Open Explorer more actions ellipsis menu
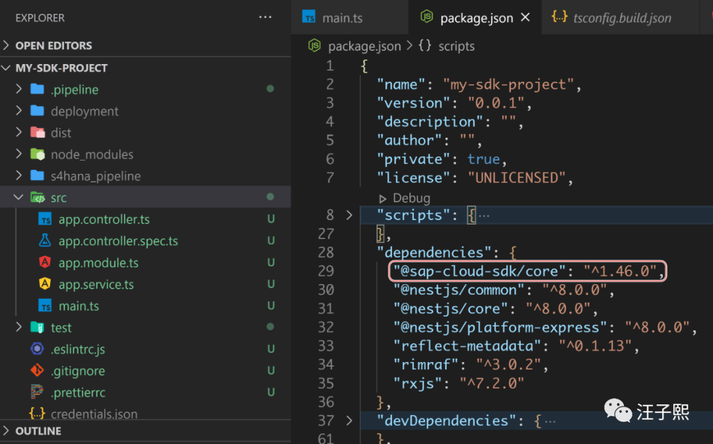Screen dimensions: 713x444 pos(265,17)
